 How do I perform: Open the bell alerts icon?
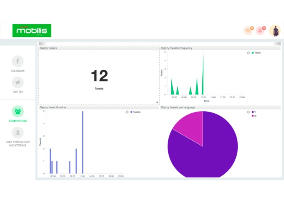coord(260,30)
